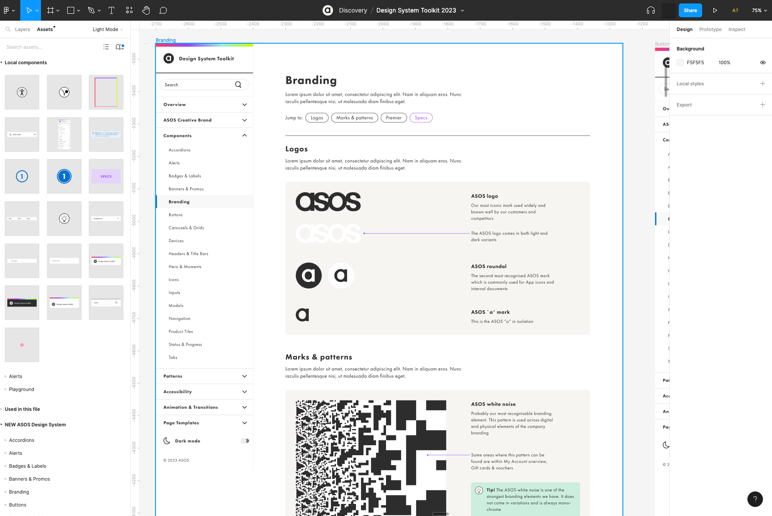The height and width of the screenshot is (516, 772).
Task: Jump to Logos pill
Action: click(317, 118)
